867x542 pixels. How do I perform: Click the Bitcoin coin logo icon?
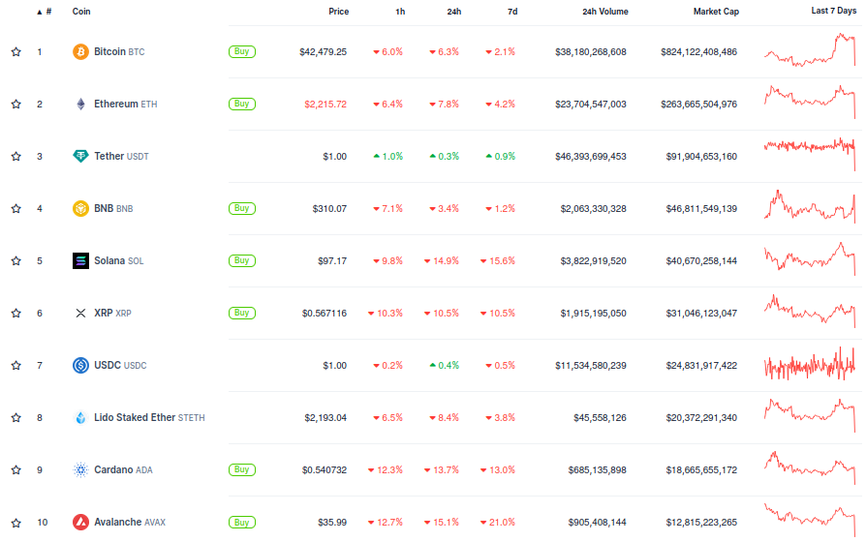pos(80,52)
